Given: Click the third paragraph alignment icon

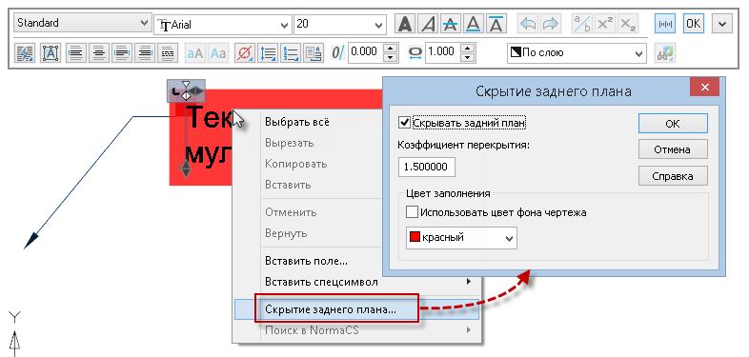Looking at the screenshot, I should coord(121,53).
